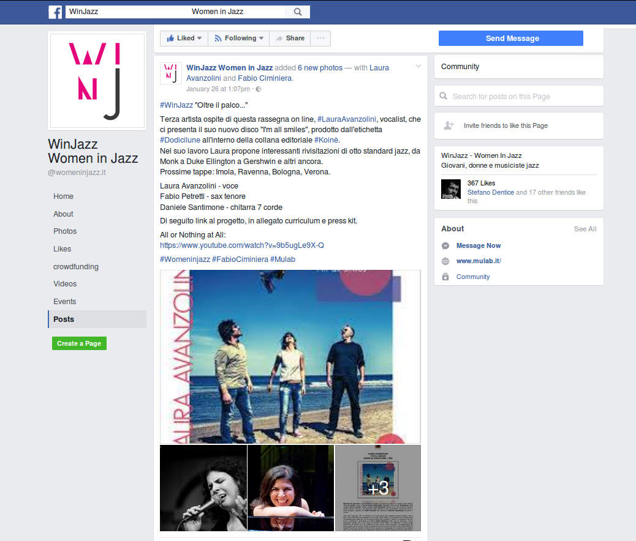Click the #Womeninjazz hashtag
The width and height of the screenshot is (636, 541).
(x=185, y=259)
